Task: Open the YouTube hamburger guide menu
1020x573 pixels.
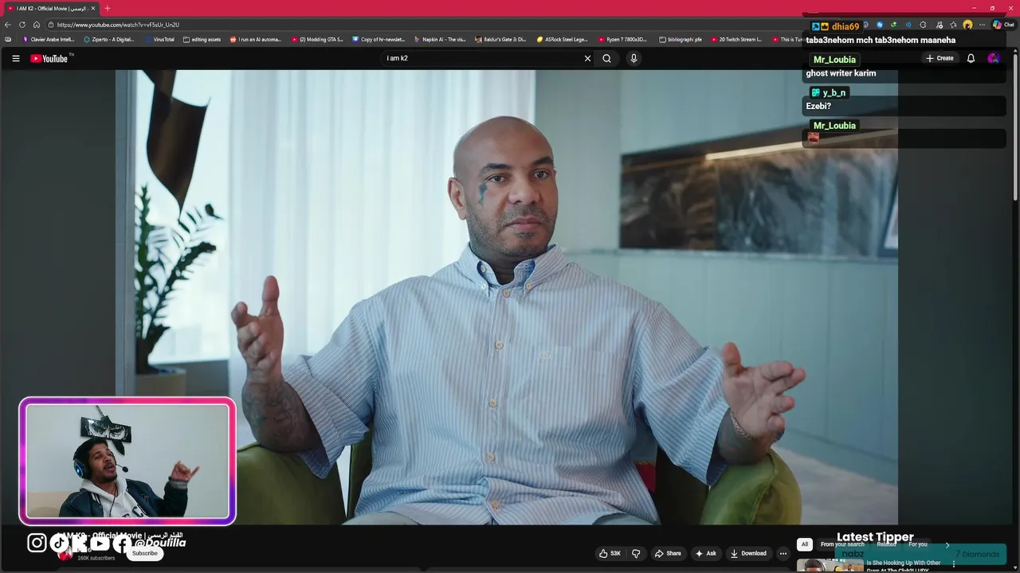Action: (15, 58)
